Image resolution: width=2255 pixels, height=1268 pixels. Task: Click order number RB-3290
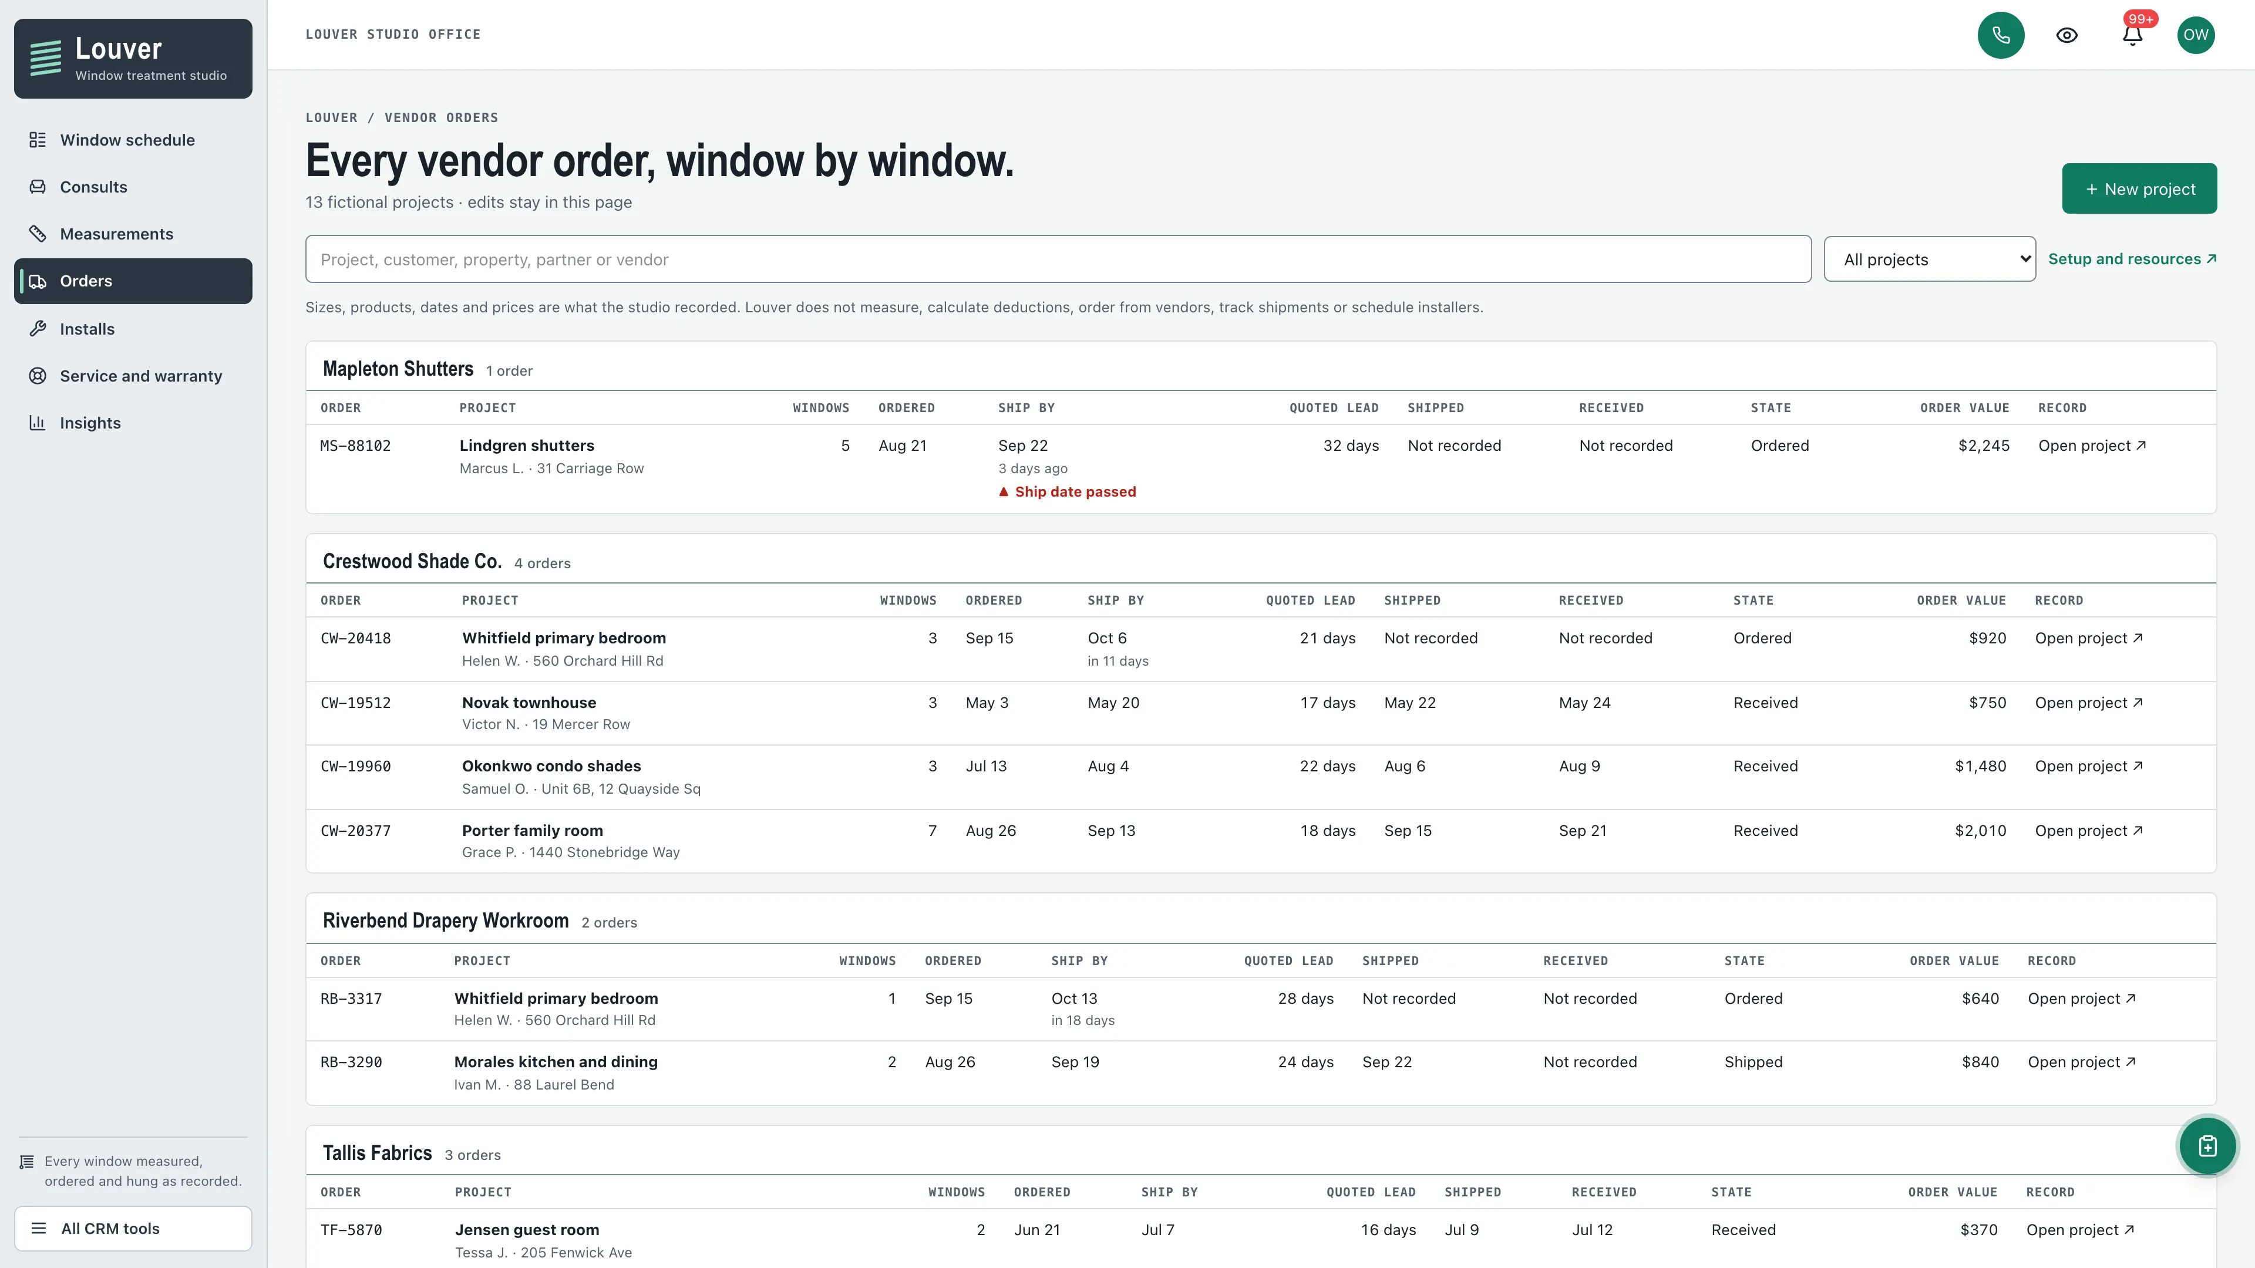pos(351,1061)
